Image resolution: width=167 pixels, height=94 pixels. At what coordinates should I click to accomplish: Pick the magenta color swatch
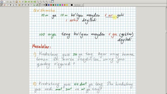(62, 5)
